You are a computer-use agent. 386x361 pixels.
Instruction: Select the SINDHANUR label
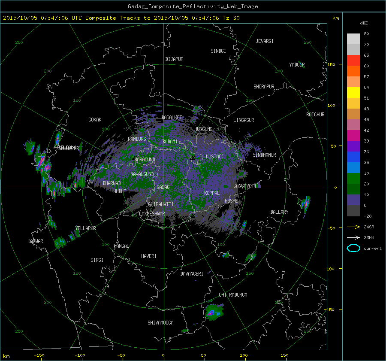pos(264,155)
